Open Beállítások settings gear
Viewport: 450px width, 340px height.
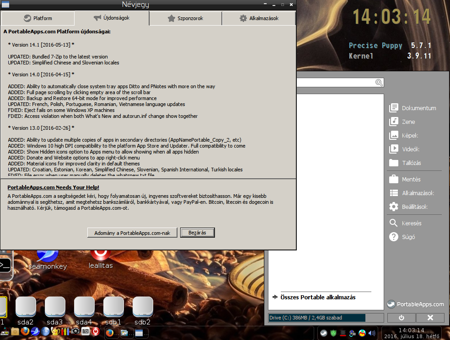394,207
